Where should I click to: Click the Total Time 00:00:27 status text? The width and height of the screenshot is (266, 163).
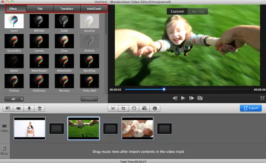point(133,162)
